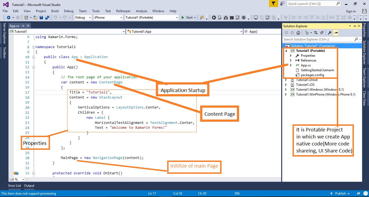The width and height of the screenshot is (369, 197).
Task: Open the ReSharper menu
Action: click(123, 11)
